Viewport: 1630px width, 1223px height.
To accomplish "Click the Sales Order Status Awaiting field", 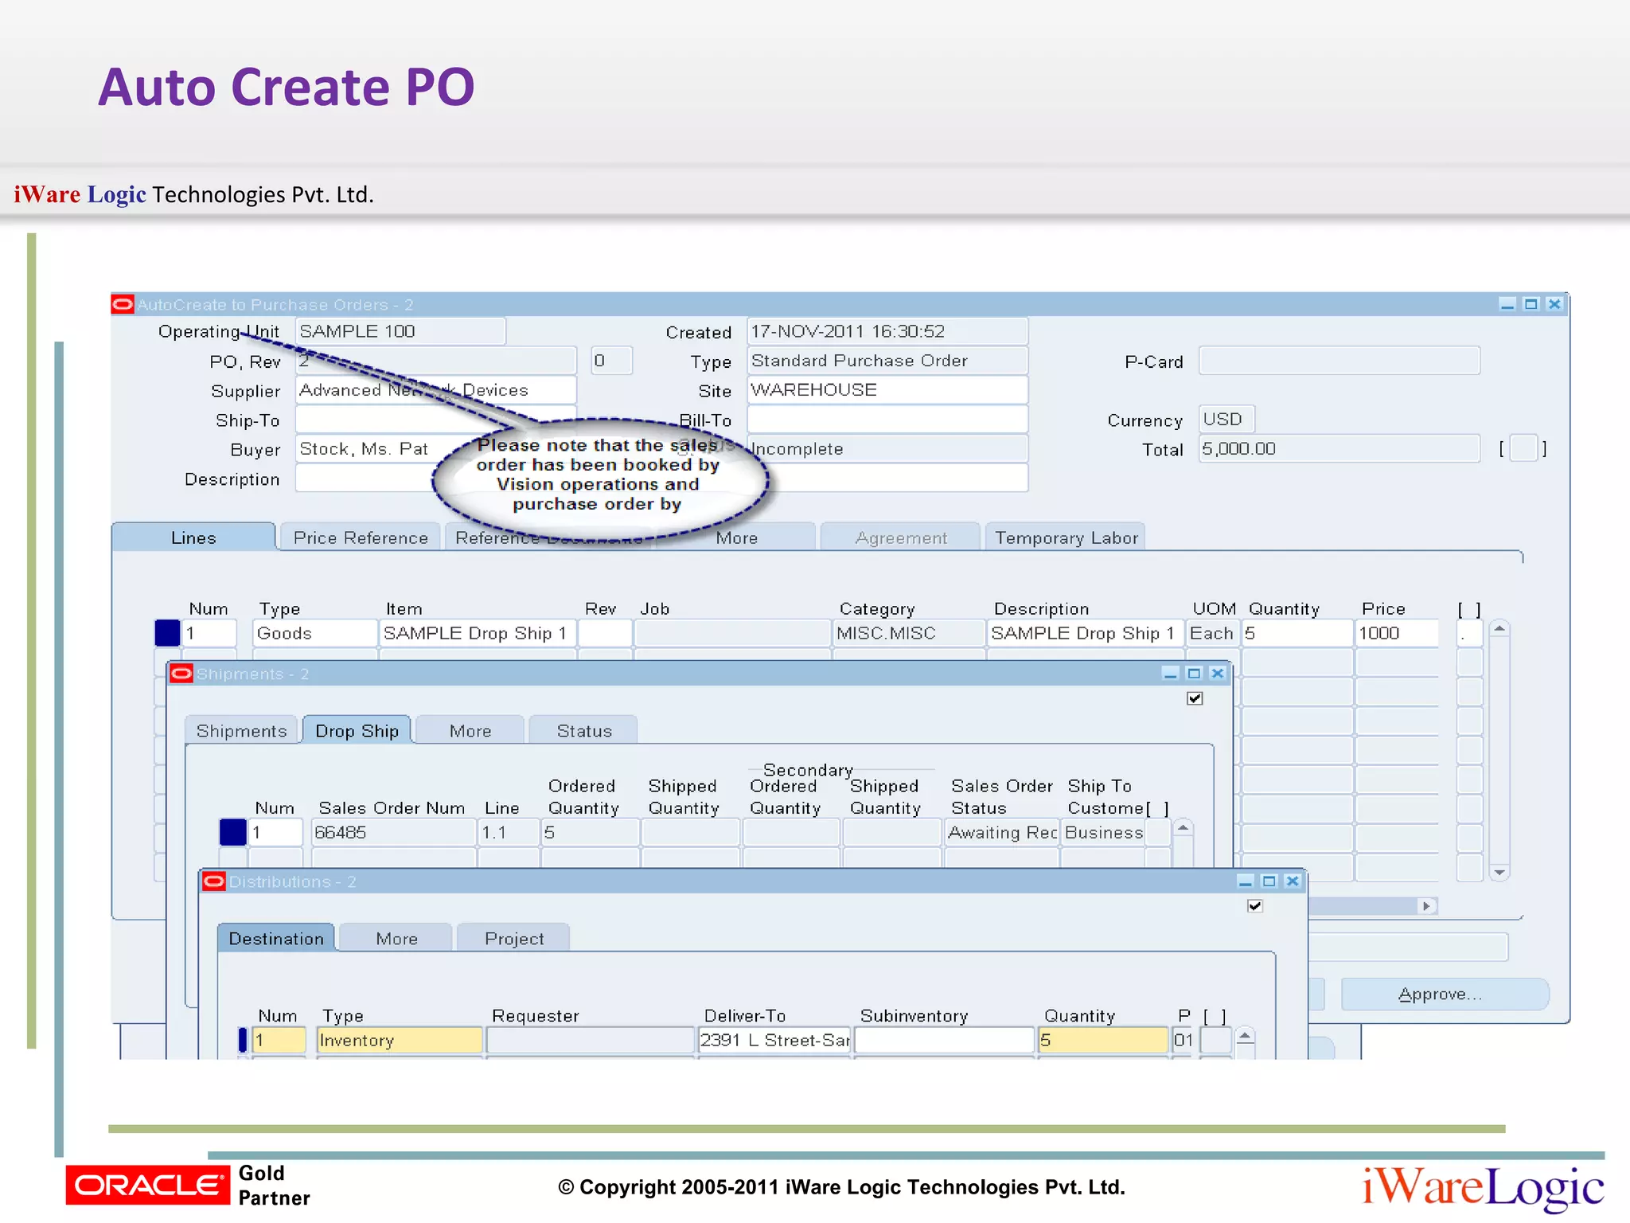I will point(1002,832).
